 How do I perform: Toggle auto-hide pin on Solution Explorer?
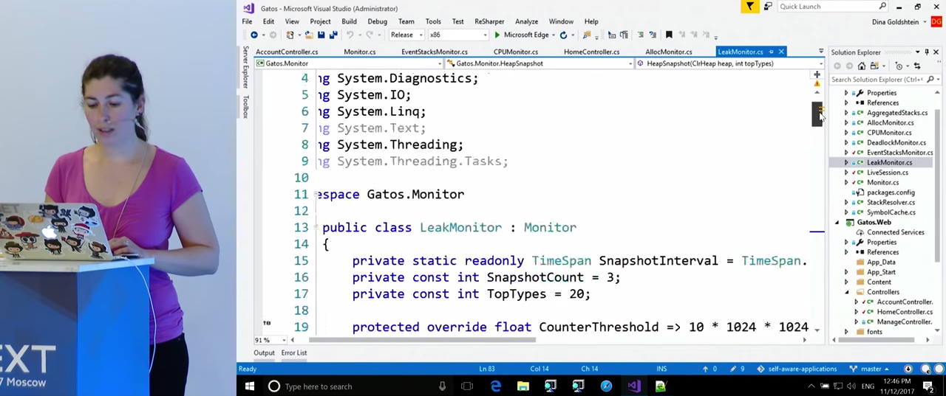(x=927, y=52)
